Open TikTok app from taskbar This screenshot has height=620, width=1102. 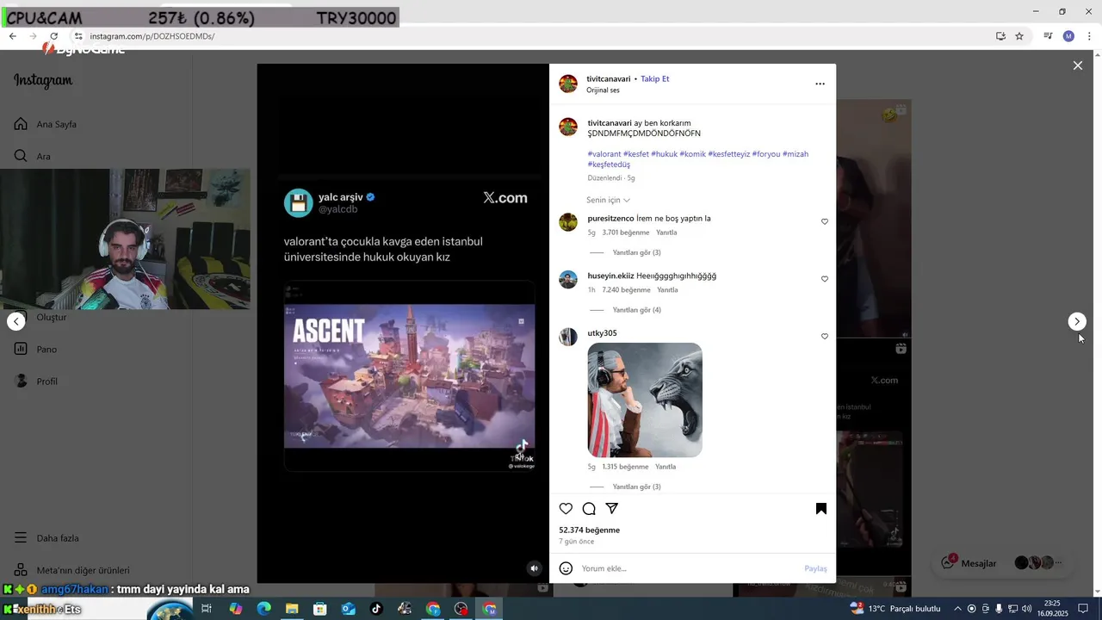pos(376,609)
